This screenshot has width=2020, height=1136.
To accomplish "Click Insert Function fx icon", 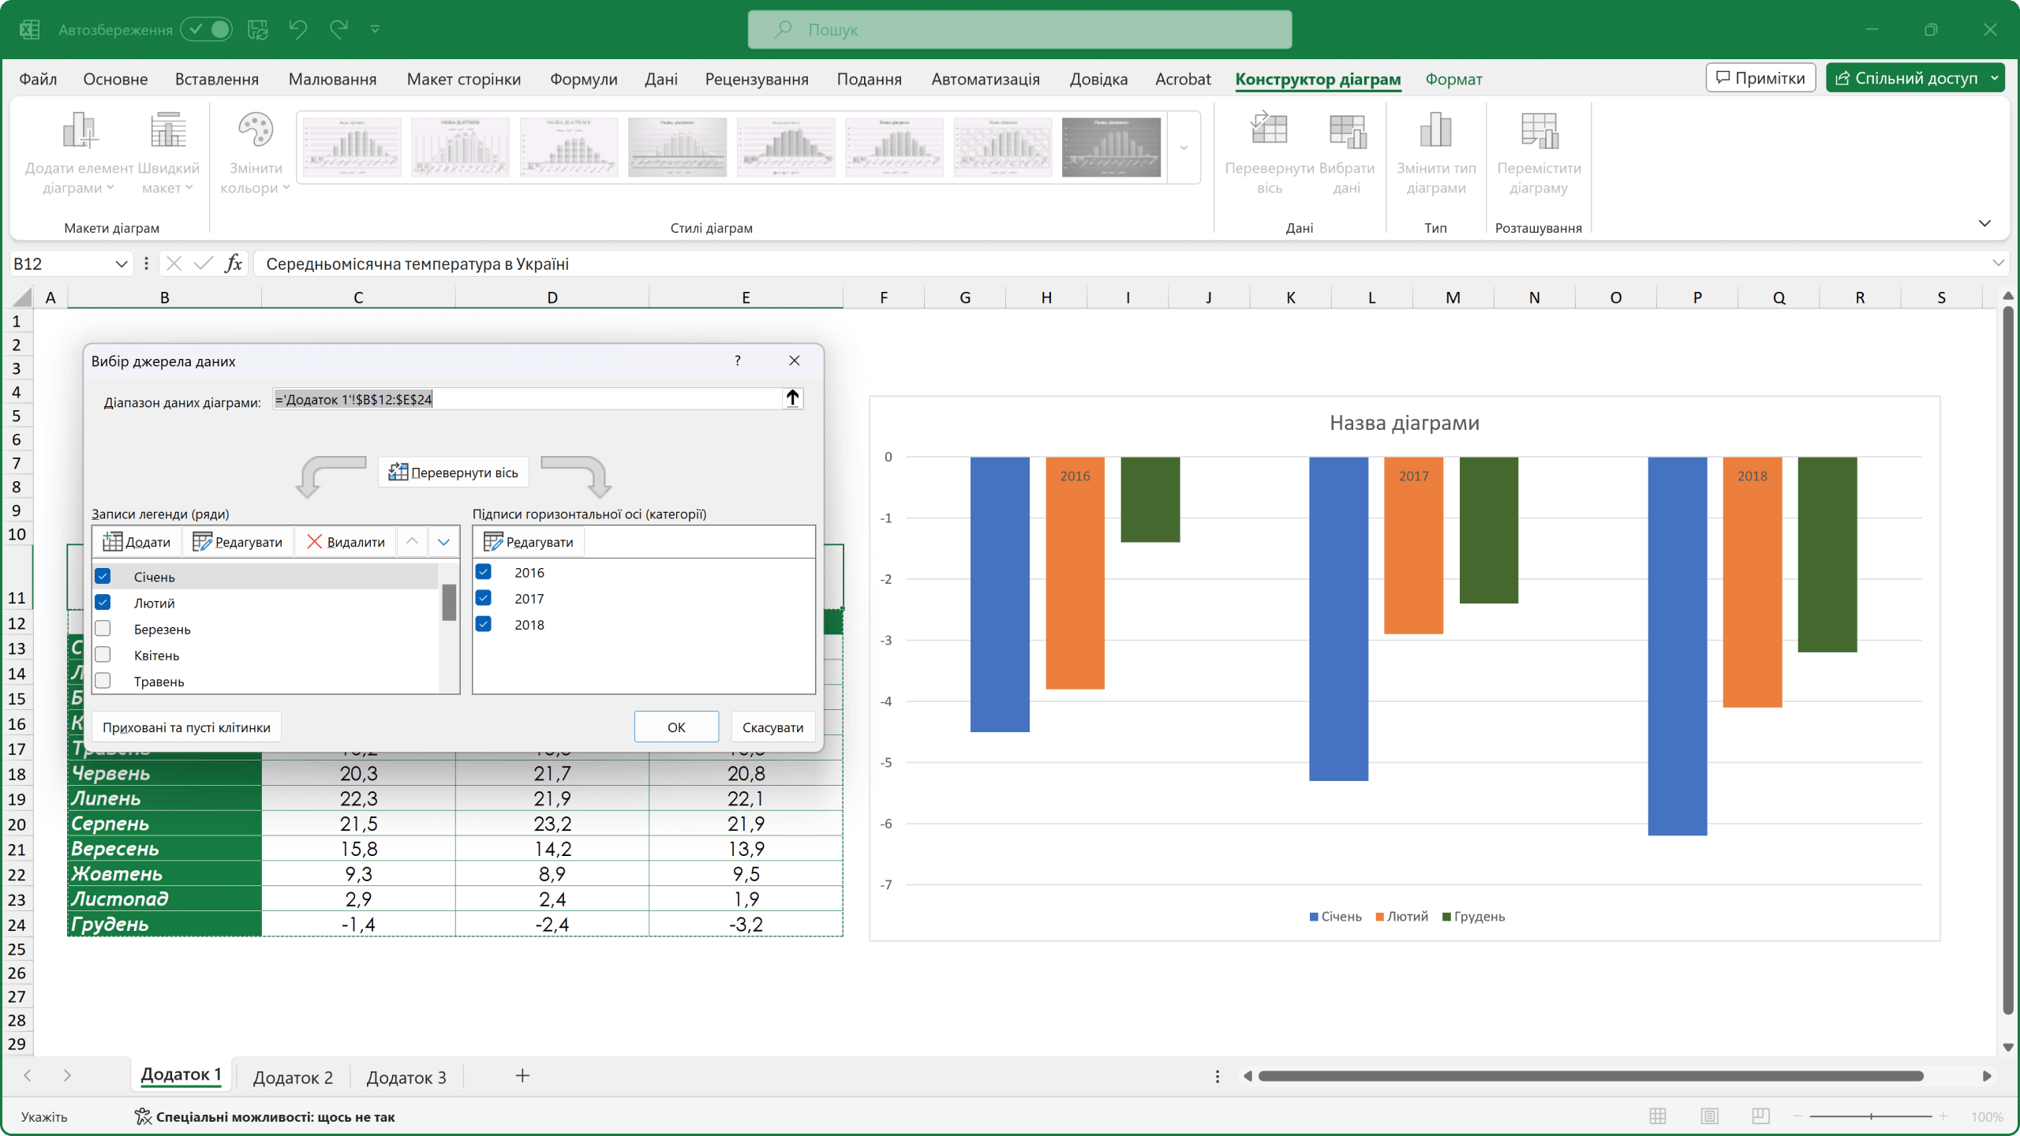I will 234,263.
